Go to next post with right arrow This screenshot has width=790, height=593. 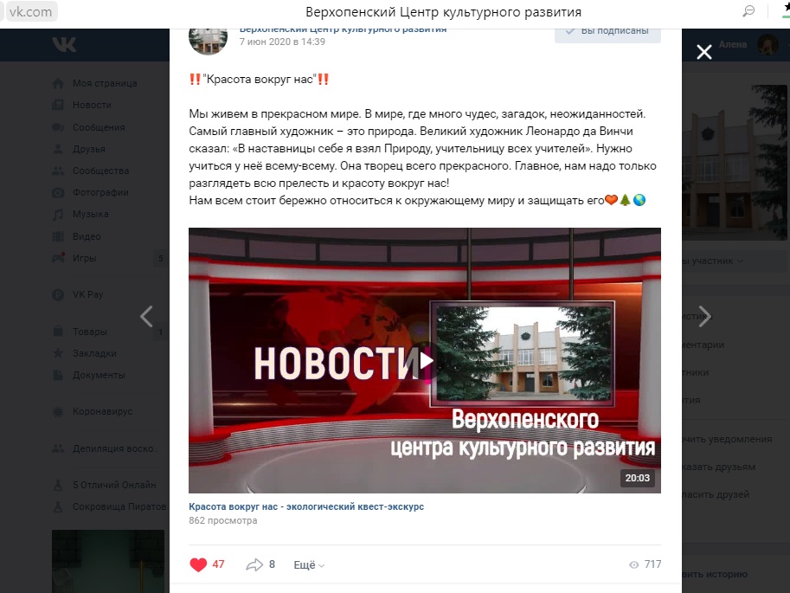[705, 317]
